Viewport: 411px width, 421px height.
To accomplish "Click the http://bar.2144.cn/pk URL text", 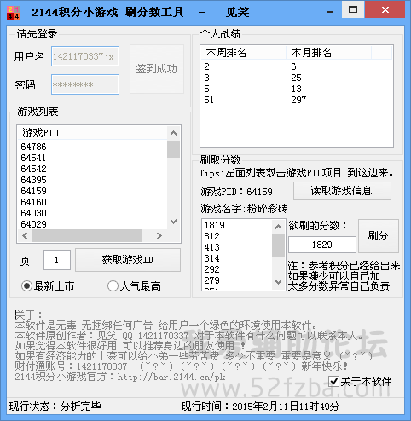I will click(x=171, y=378).
